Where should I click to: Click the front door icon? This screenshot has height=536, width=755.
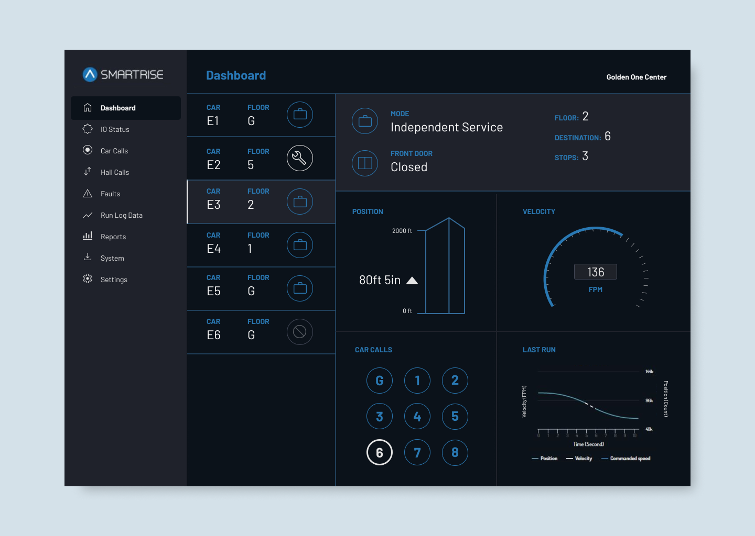(x=365, y=163)
